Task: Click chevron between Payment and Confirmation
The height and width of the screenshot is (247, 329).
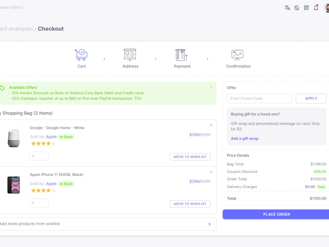Action: coord(208,59)
